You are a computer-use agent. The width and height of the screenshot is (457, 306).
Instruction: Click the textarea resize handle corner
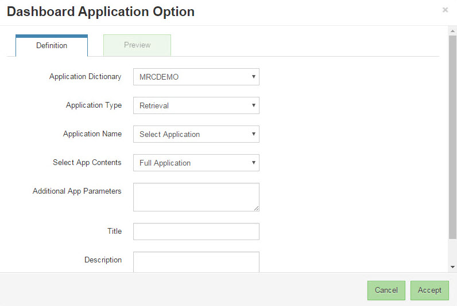tap(256, 208)
